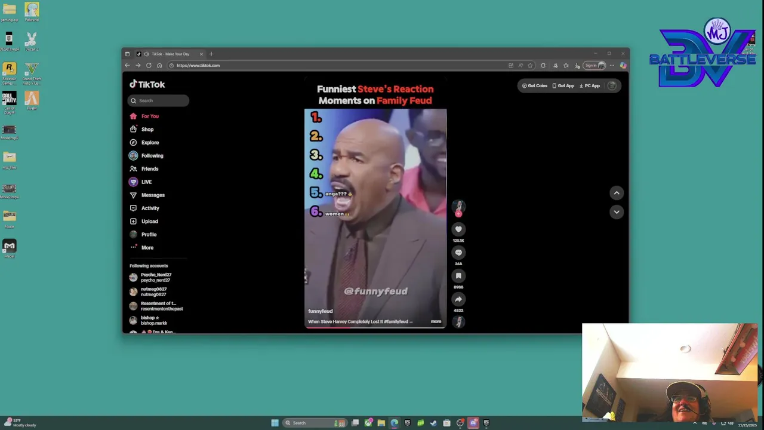
Task: Open the profile avatar at top right
Action: point(612,86)
